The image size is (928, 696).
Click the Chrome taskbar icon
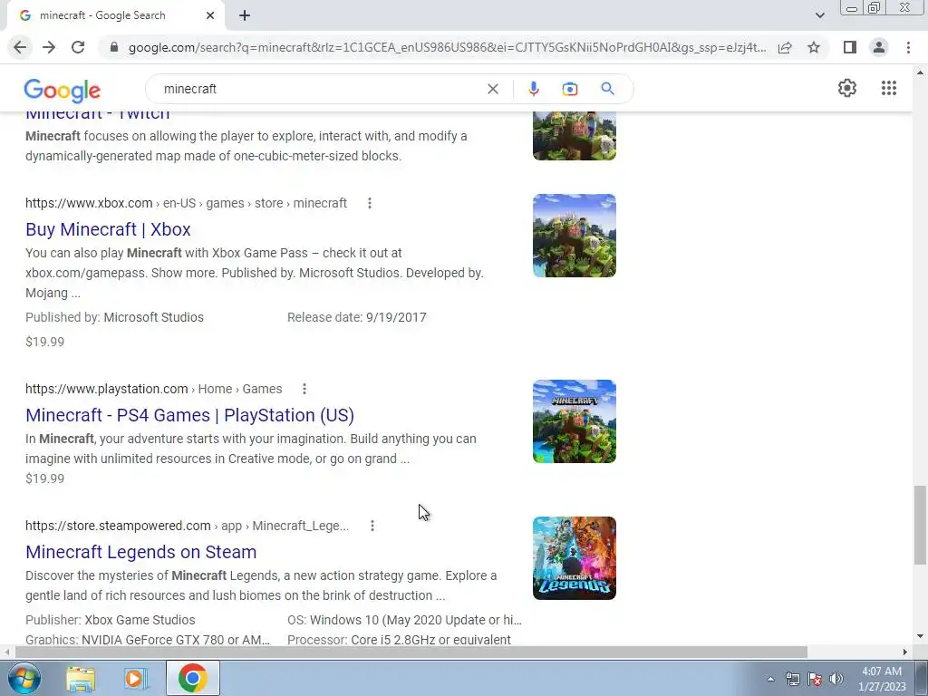click(193, 679)
